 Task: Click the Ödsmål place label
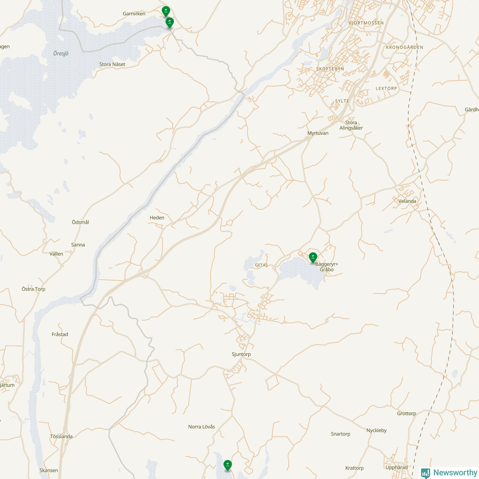coord(80,222)
